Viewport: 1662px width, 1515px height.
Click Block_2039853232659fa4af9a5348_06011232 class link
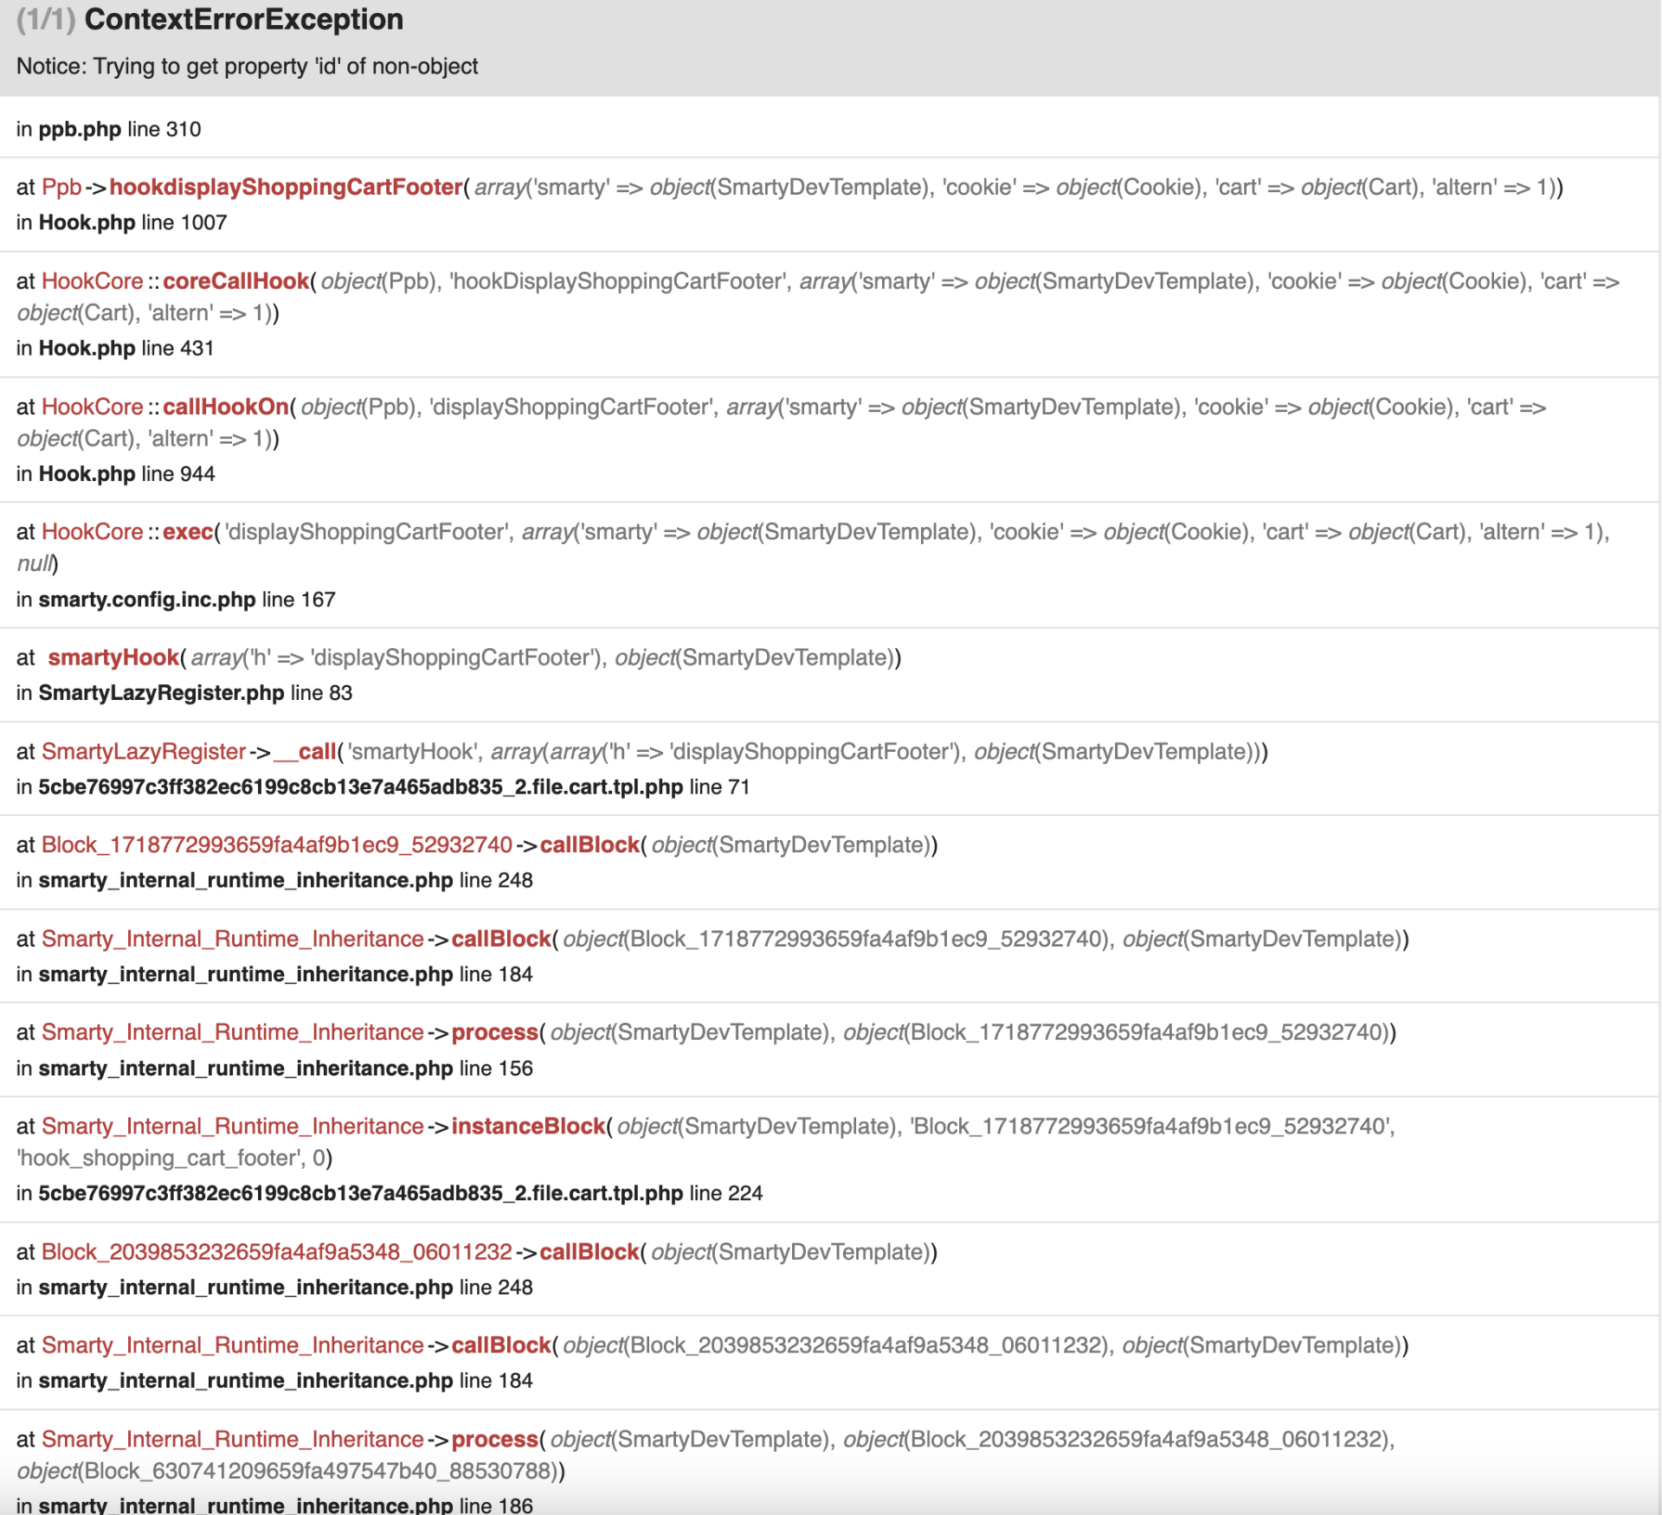pyautogui.click(x=277, y=1251)
